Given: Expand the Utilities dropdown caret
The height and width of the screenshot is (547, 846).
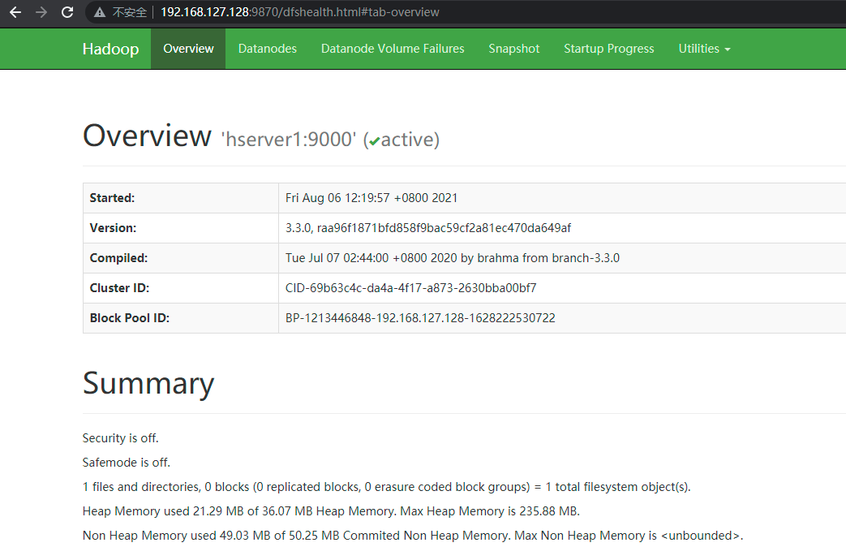Looking at the screenshot, I should [x=727, y=50].
